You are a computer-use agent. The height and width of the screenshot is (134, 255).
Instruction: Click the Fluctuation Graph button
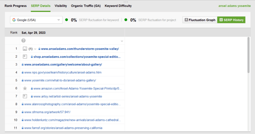coord(200,20)
